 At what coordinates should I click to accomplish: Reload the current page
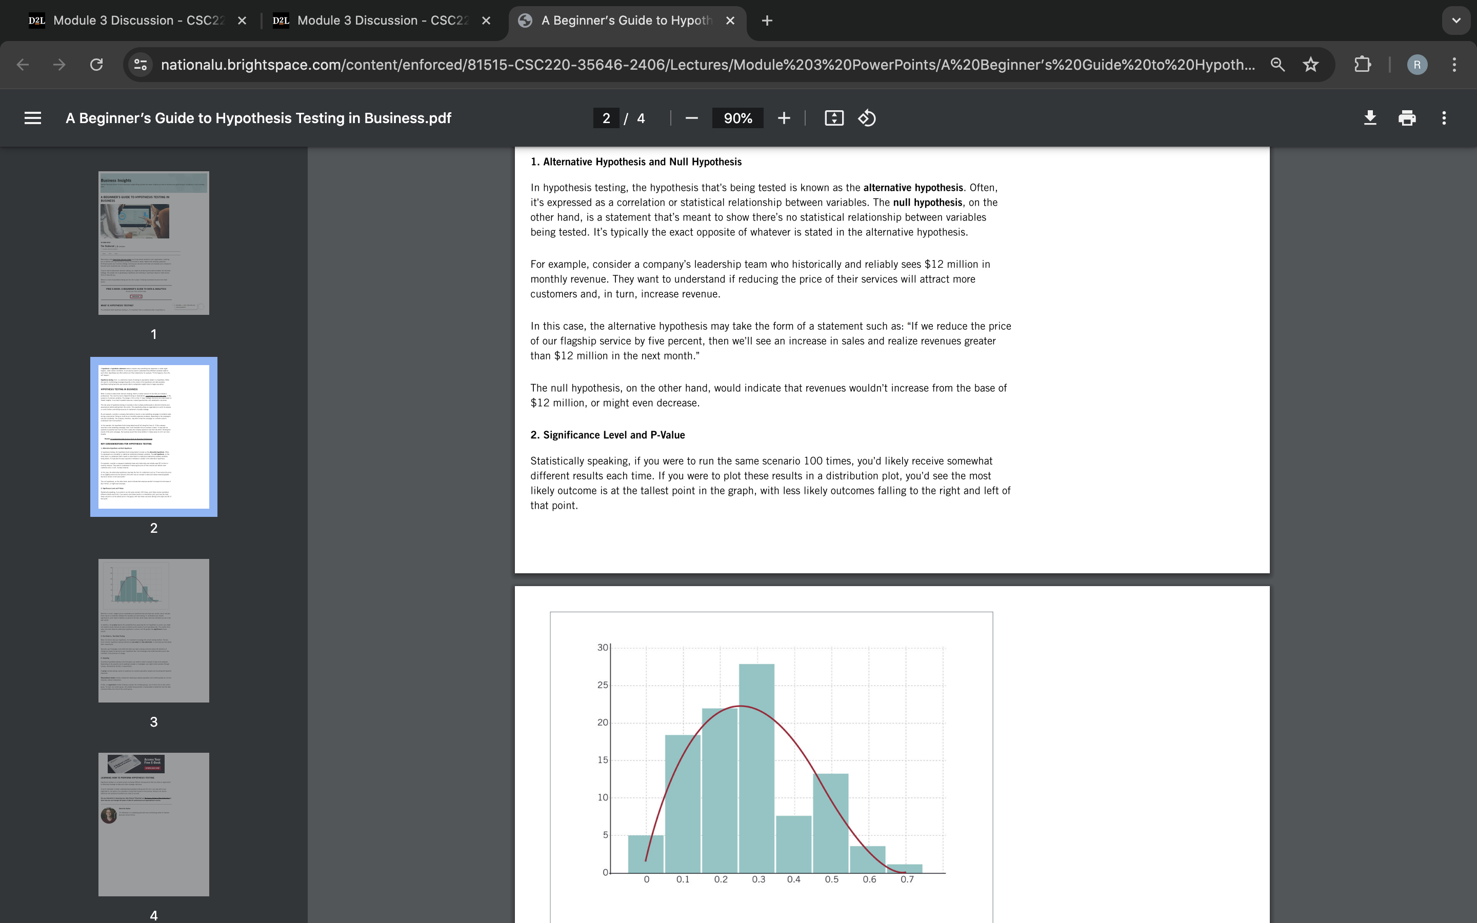coord(96,64)
